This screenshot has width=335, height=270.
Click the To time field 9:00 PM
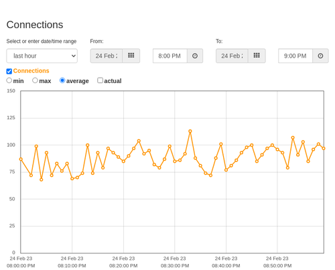click(x=295, y=56)
